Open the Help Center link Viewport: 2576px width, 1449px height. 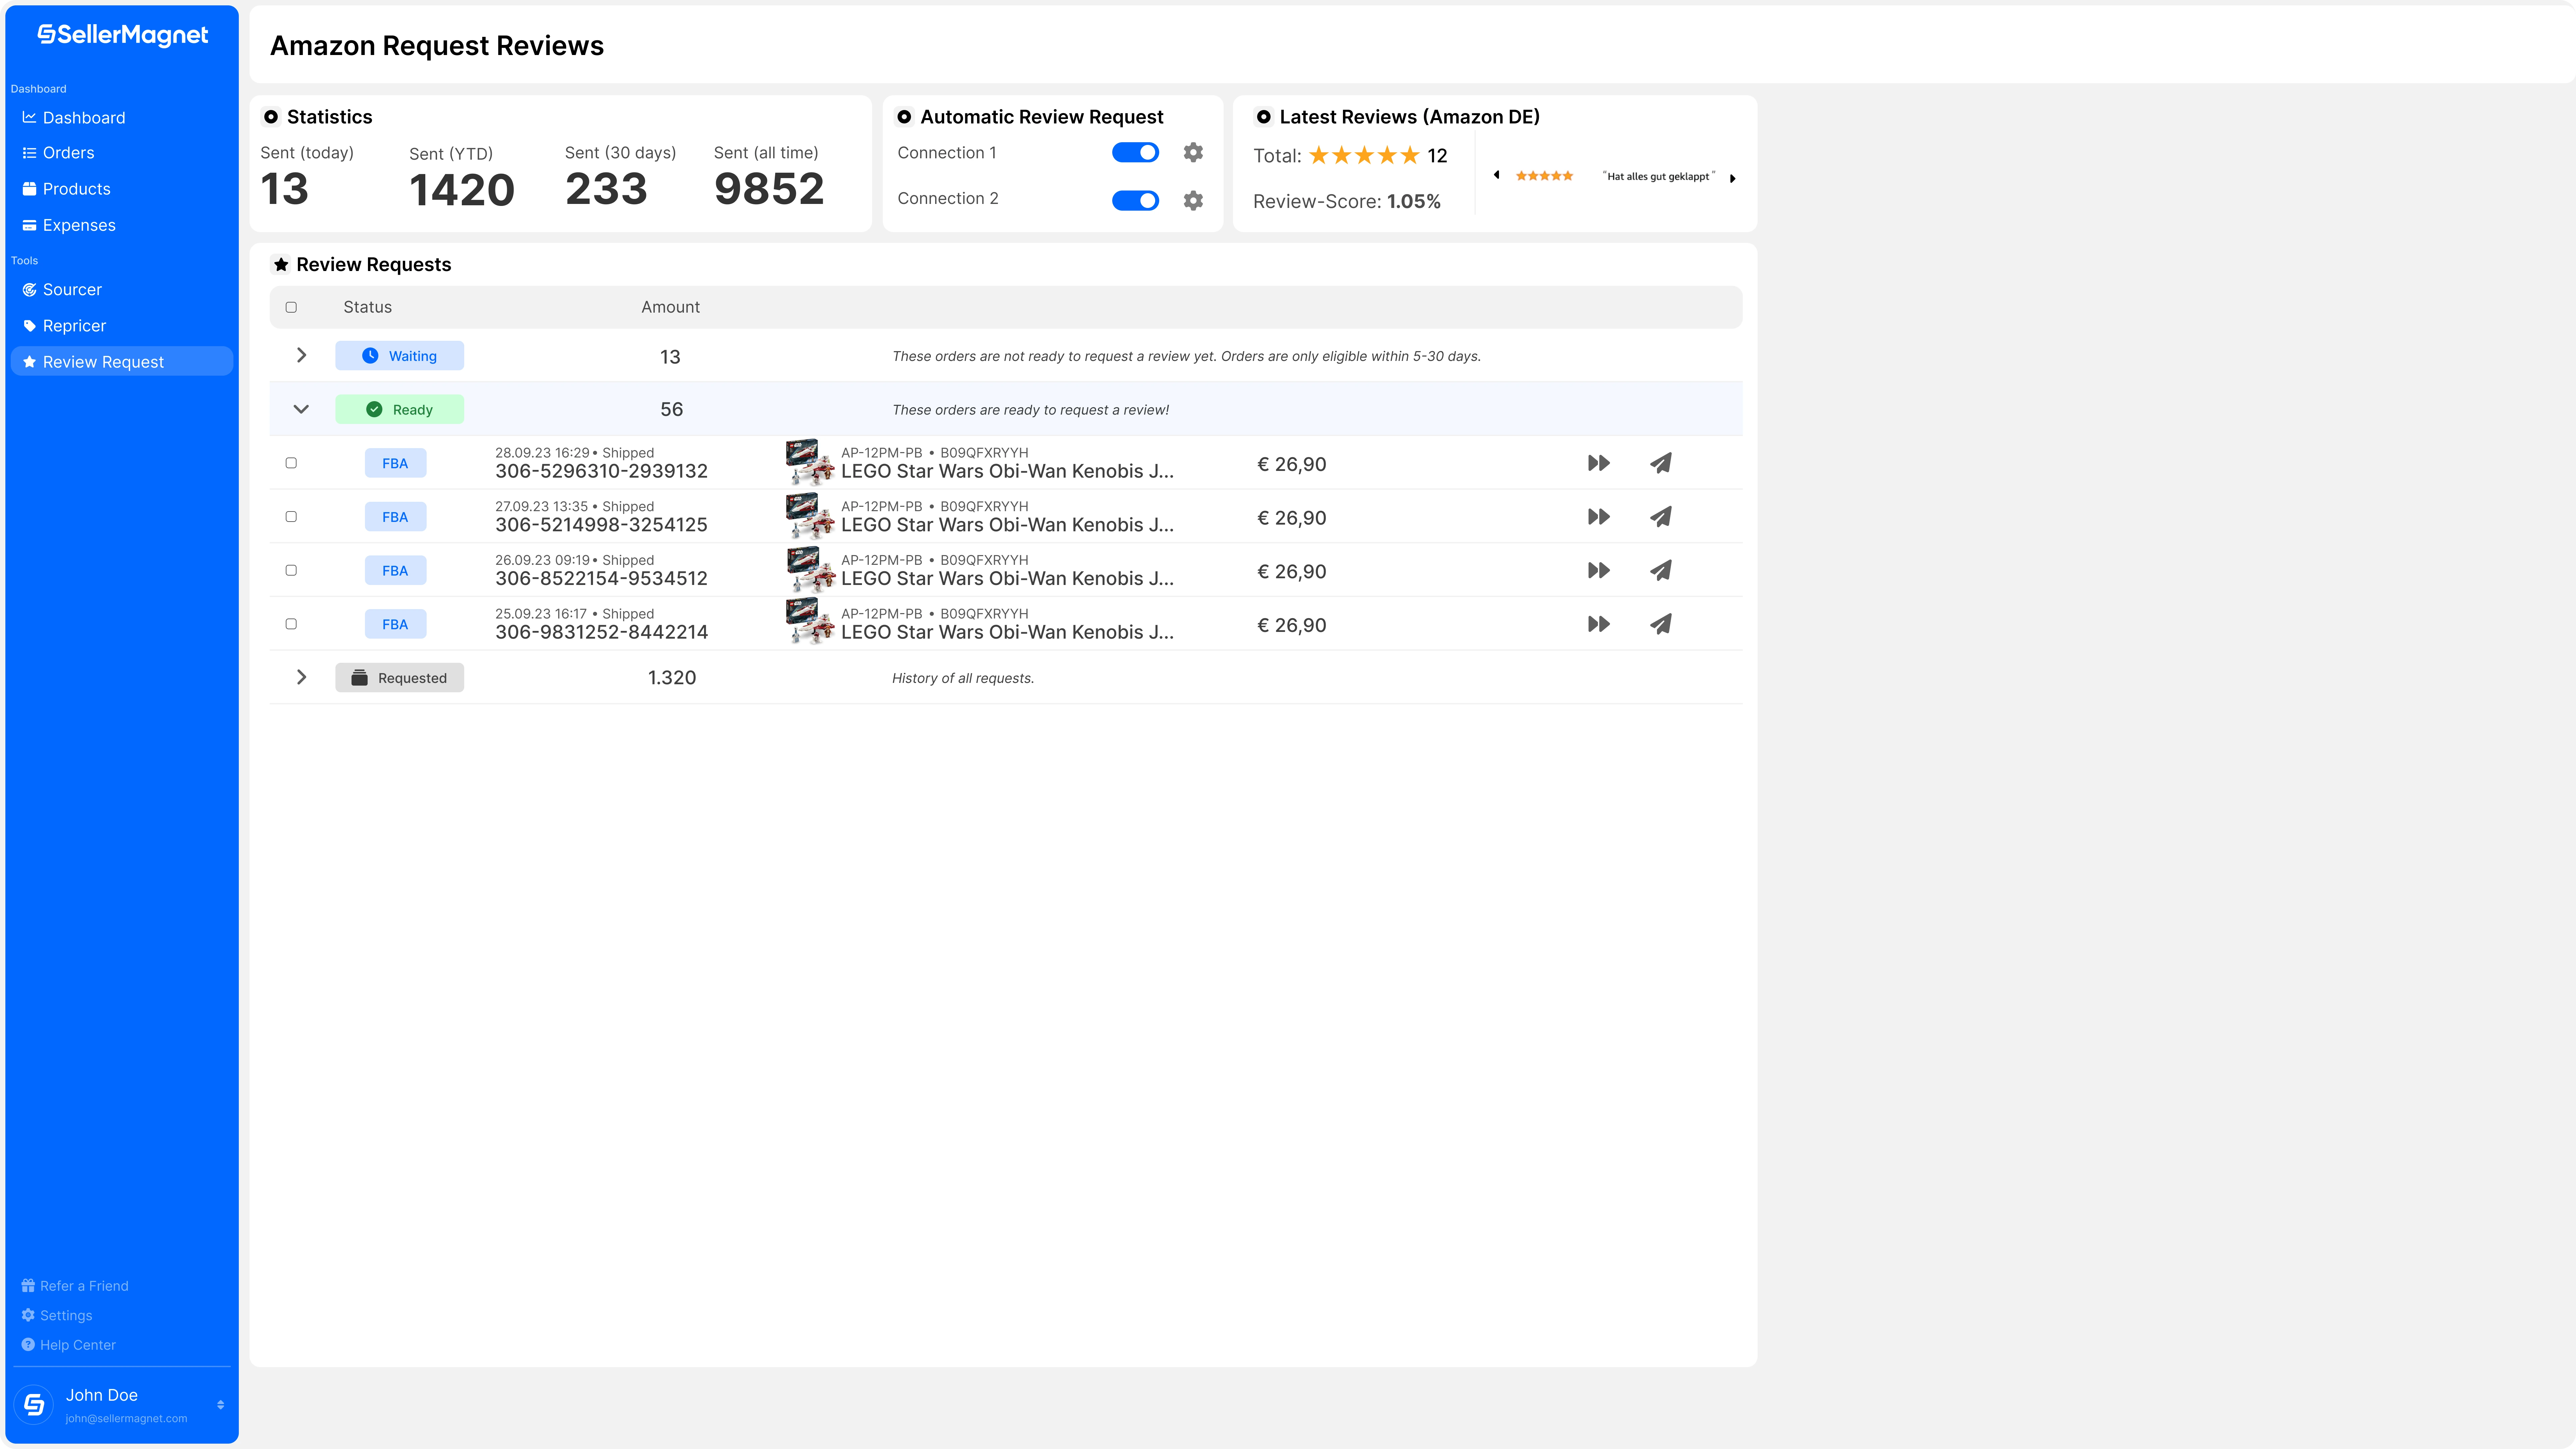78,1345
